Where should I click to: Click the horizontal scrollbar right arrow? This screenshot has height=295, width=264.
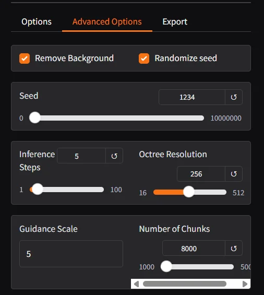tap(245, 284)
